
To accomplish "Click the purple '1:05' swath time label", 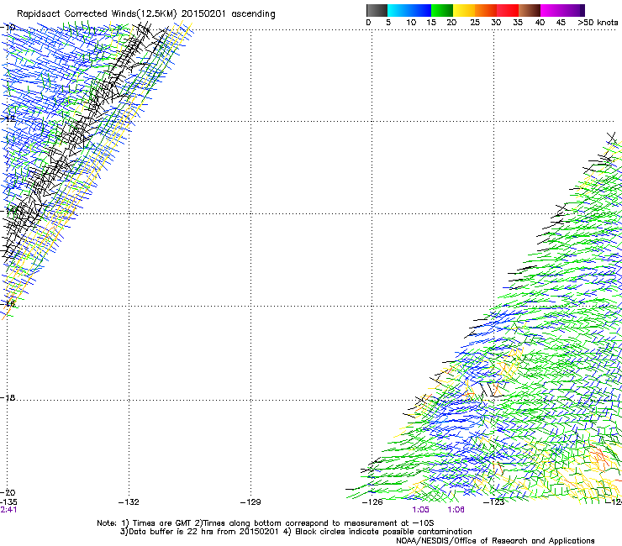I will tap(420, 510).
